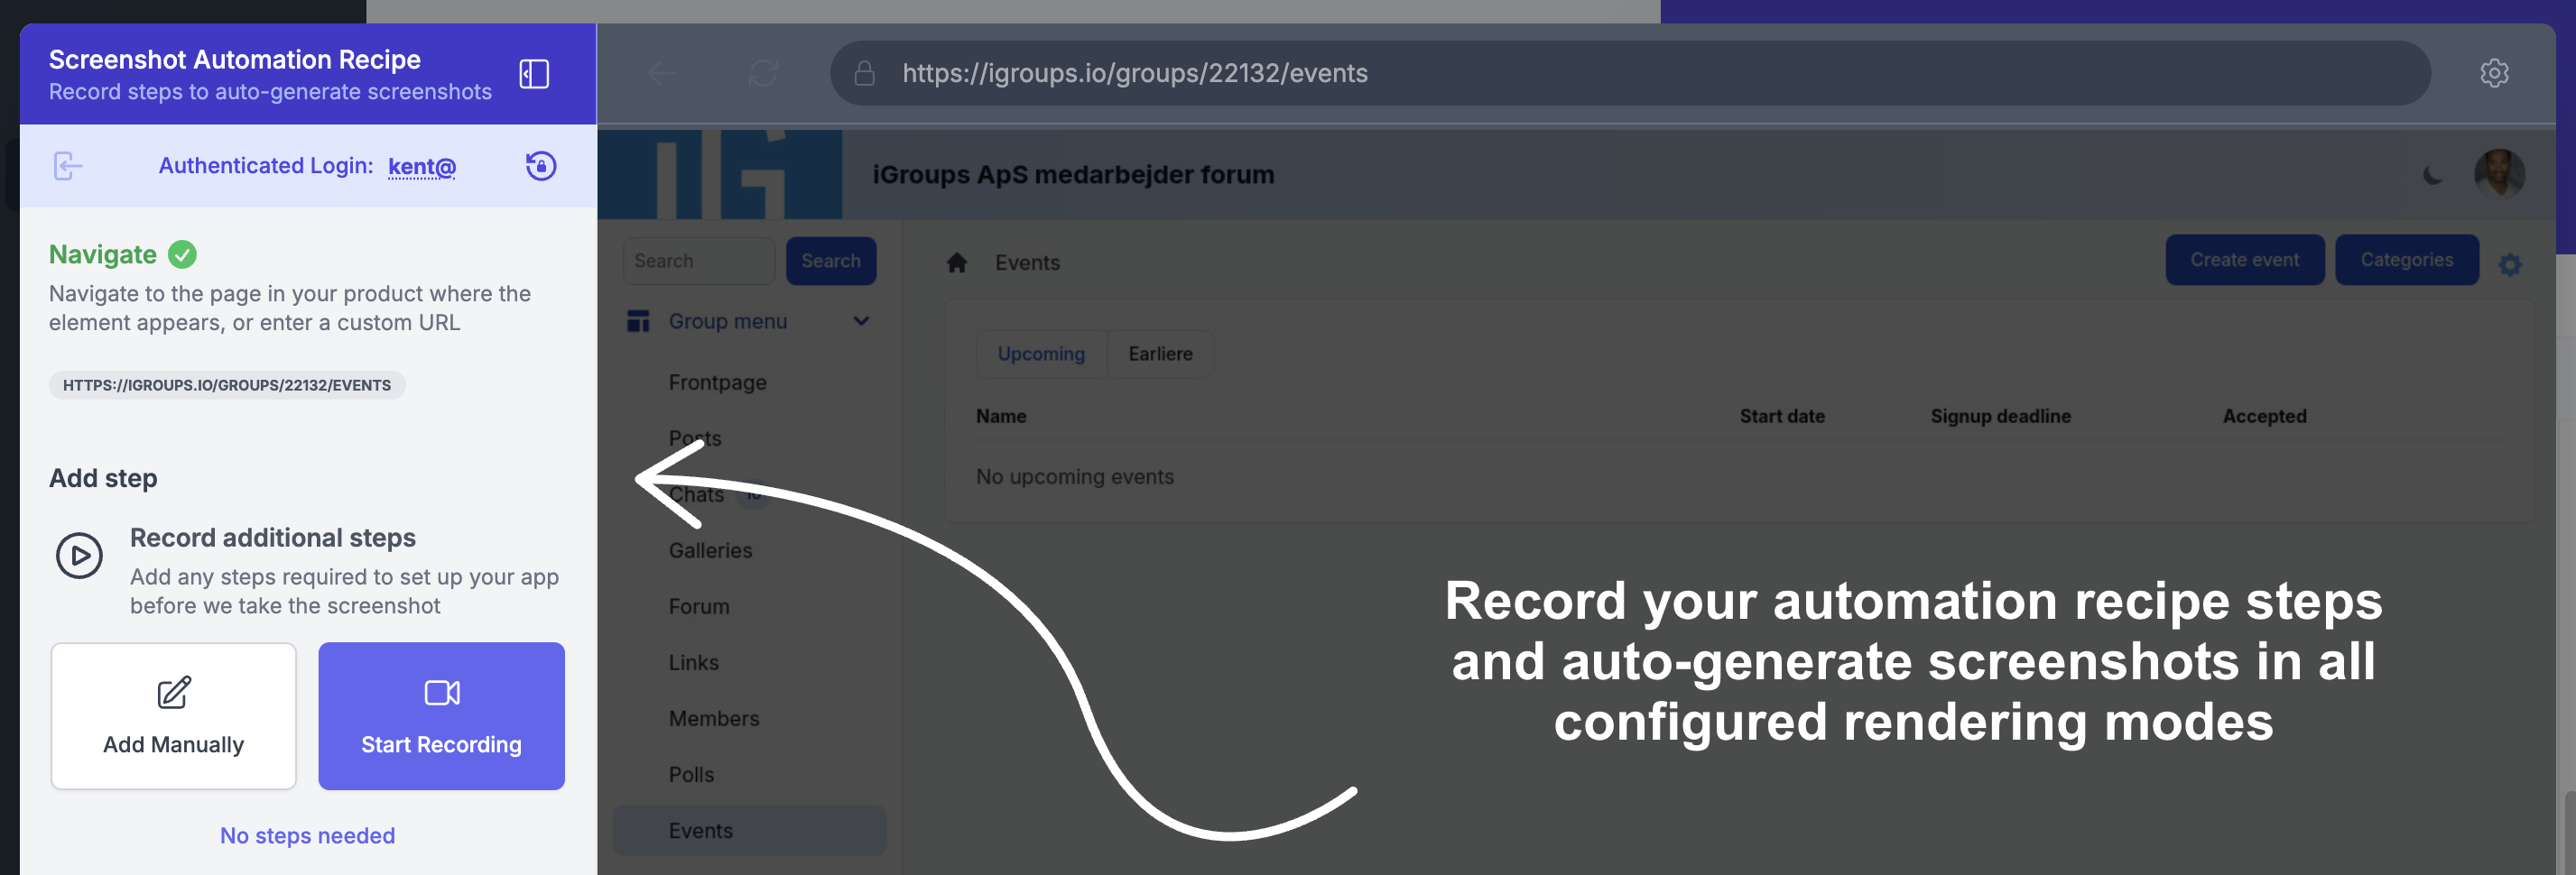Toggle dark mode with the moon icon
Screen dimensions: 2576x875
[2433, 175]
